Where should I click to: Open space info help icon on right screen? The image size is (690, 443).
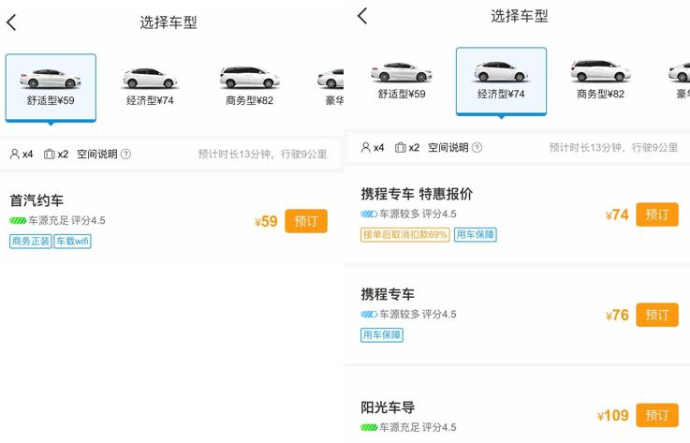coord(477,148)
